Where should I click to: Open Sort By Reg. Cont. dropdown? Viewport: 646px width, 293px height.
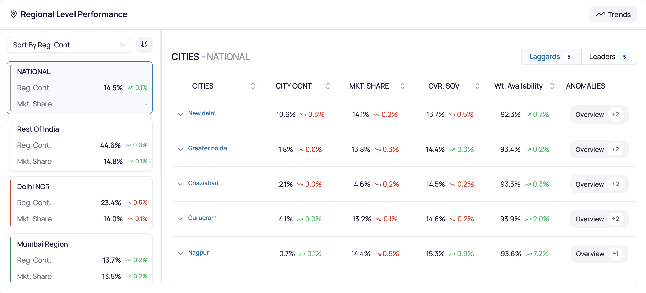coord(69,45)
